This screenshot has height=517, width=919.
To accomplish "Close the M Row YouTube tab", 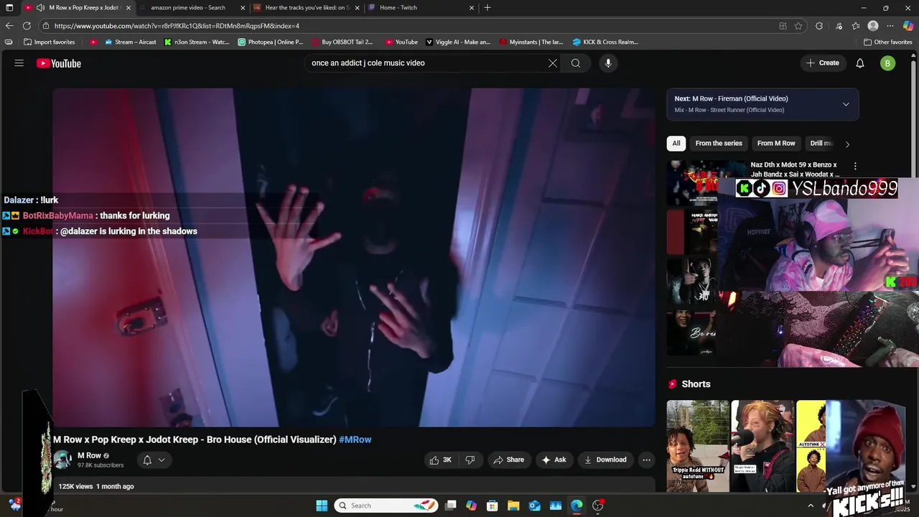I will pyautogui.click(x=129, y=8).
